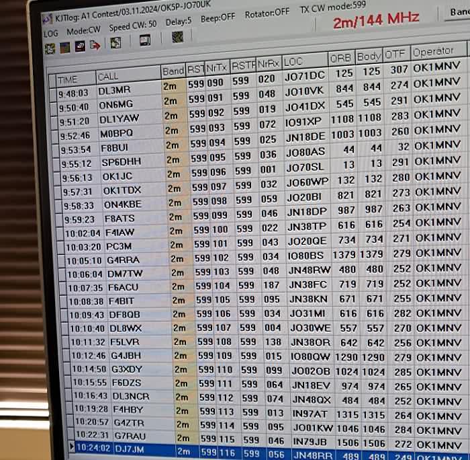Click locator IO91XP in the M0BPQ row
The image size is (470, 460).
[303, 122]
